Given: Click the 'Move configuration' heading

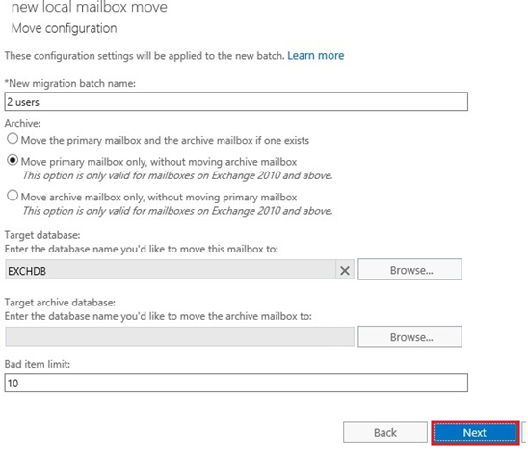Looking at the screenshot, I should pos(64,28).
